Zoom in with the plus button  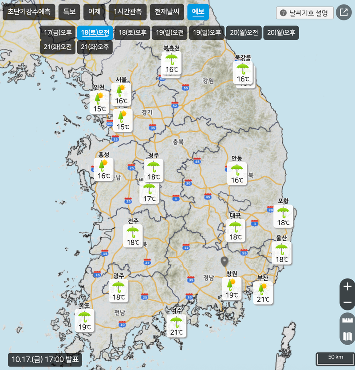coord(347,286)
